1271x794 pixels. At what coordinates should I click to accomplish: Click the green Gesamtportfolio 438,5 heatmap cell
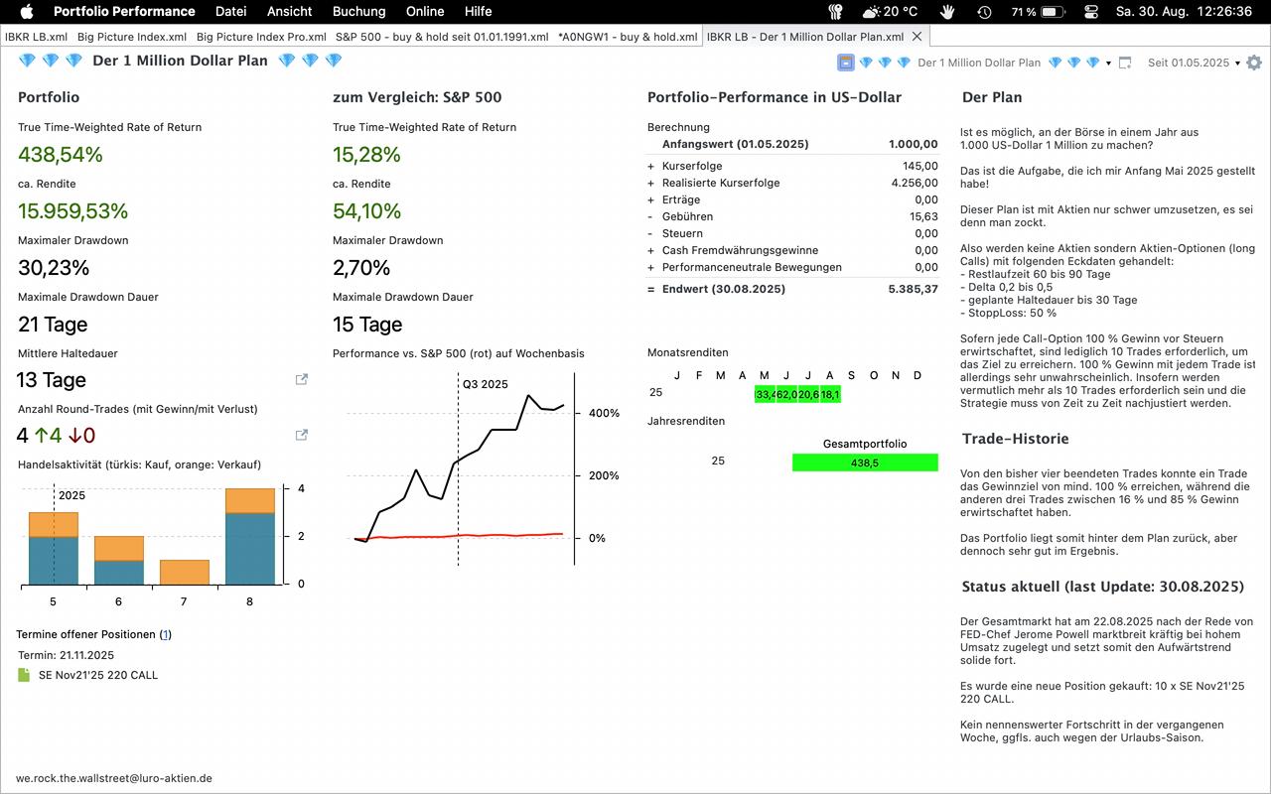click(864, 463)
